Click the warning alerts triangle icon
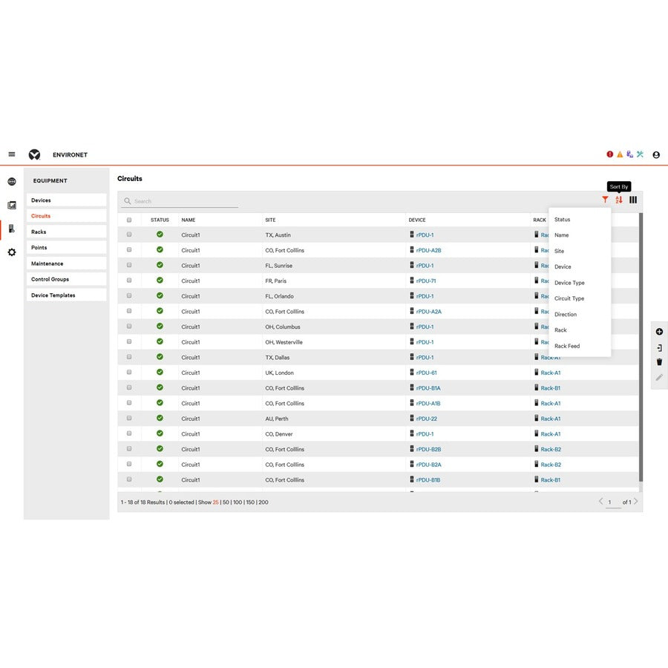Screen dimensions: 668x668 click(x=620, y=154)
